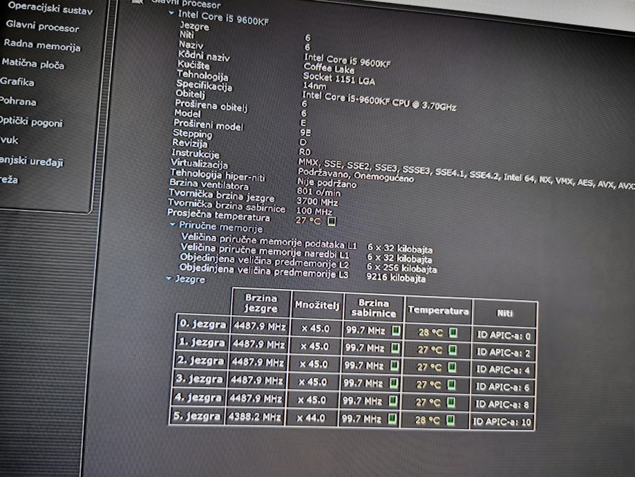Select the 3. jezgra row label

tap(199, 379)
